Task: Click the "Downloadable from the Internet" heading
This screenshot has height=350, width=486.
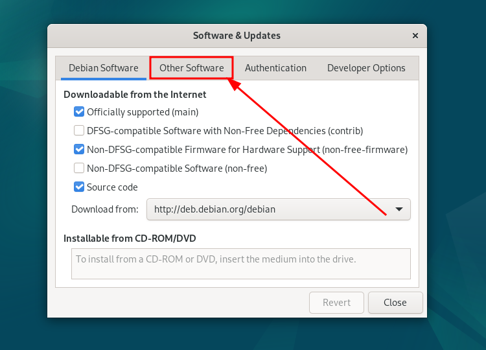Action: [x=135, y=95]
